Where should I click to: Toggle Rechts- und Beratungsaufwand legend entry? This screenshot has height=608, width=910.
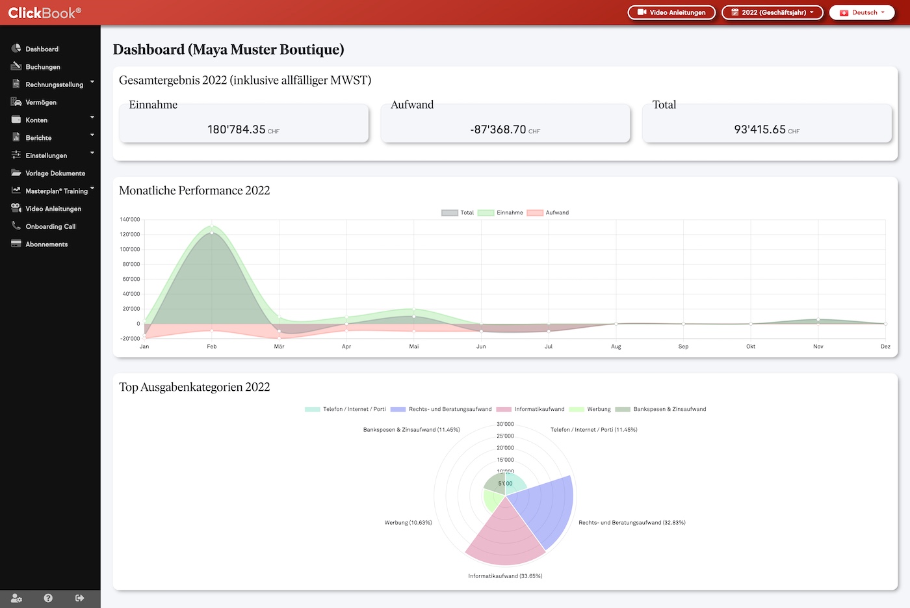tap(441, 409)
